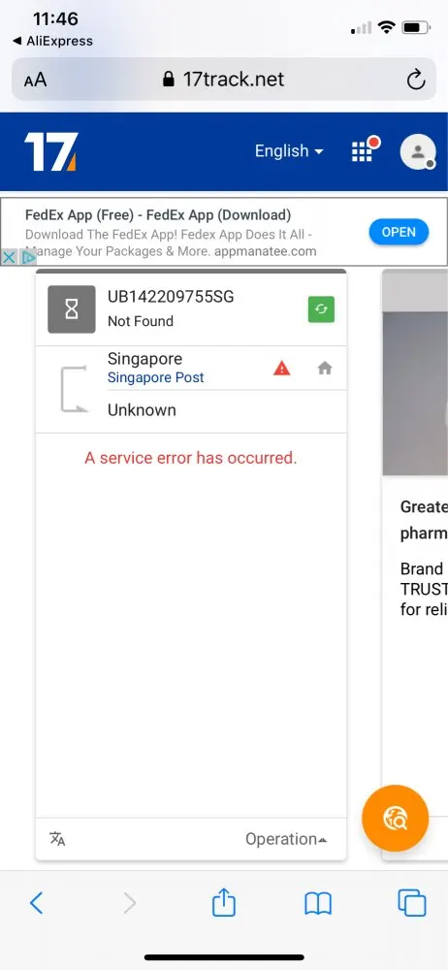Open the carrier home icon
The width and height of the screenshot is (448, 970).
pyautogui.click(x=325, y=369)
